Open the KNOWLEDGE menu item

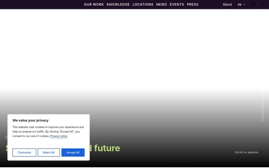pos(118,4)
